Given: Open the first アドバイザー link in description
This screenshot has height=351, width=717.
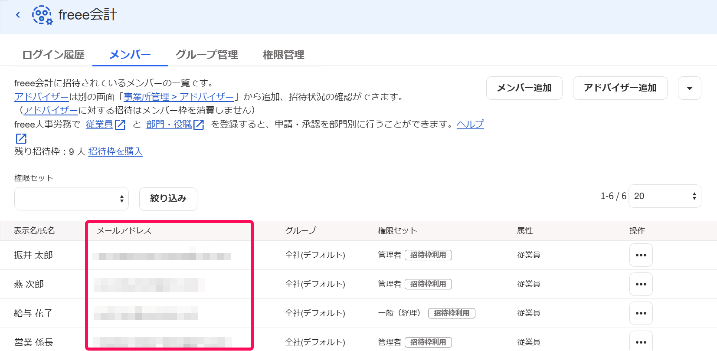Looking at the screenshot, I should [41, 97].
